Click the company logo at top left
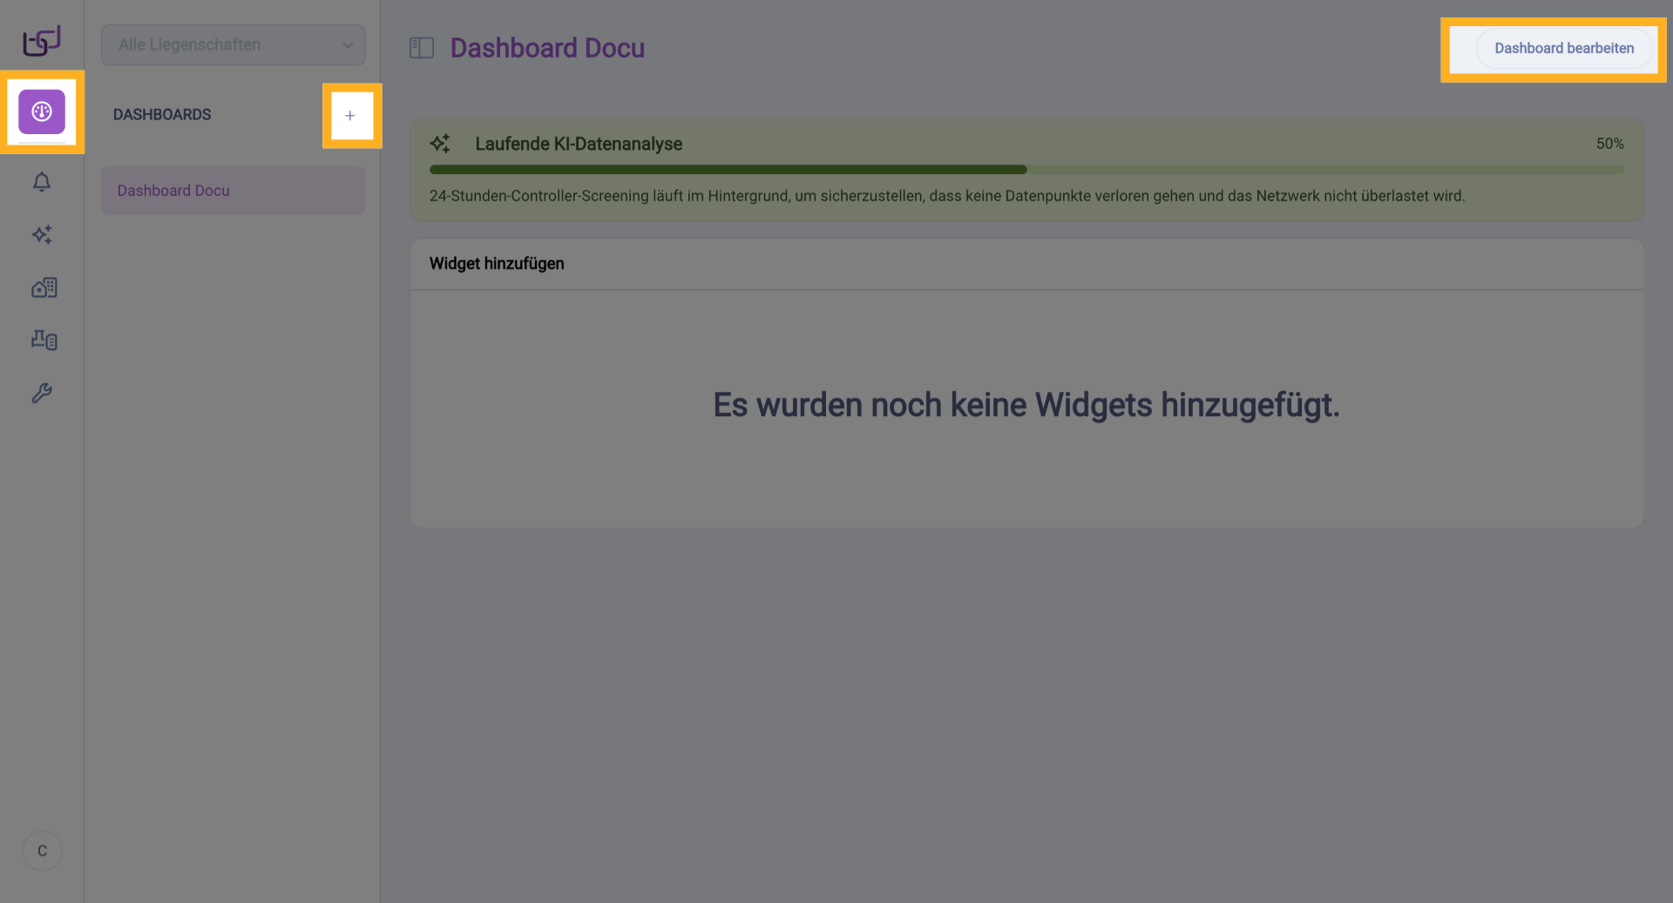This screenshot has height=903, width=1673. 40,40
